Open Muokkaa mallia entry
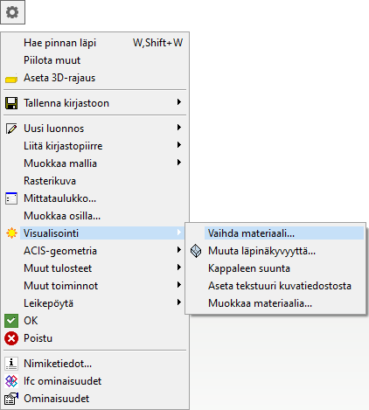 (94, 163)
